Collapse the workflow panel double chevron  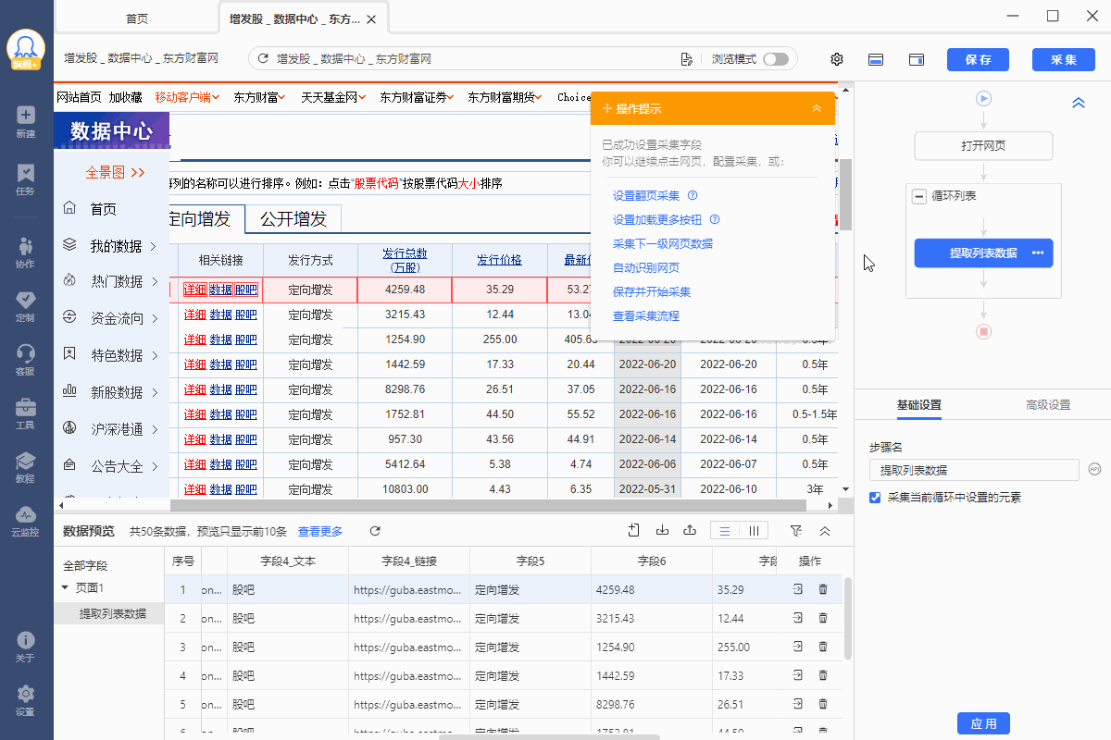click(x=1079, y=103)
